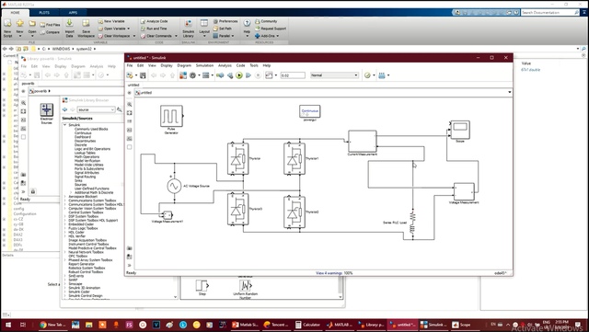
Task: Click the Simulink Library ribbon button
Action: coord(188,29)
